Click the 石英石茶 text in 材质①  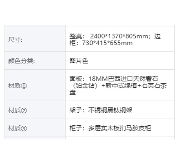(154, 86)
